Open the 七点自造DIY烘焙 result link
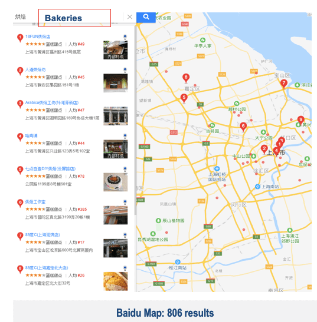This screenshot has width=317, height=322. point(50,168)
